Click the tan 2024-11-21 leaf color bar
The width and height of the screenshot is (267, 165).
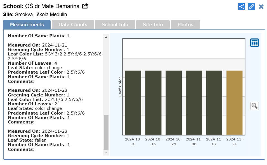coord(234,103)
